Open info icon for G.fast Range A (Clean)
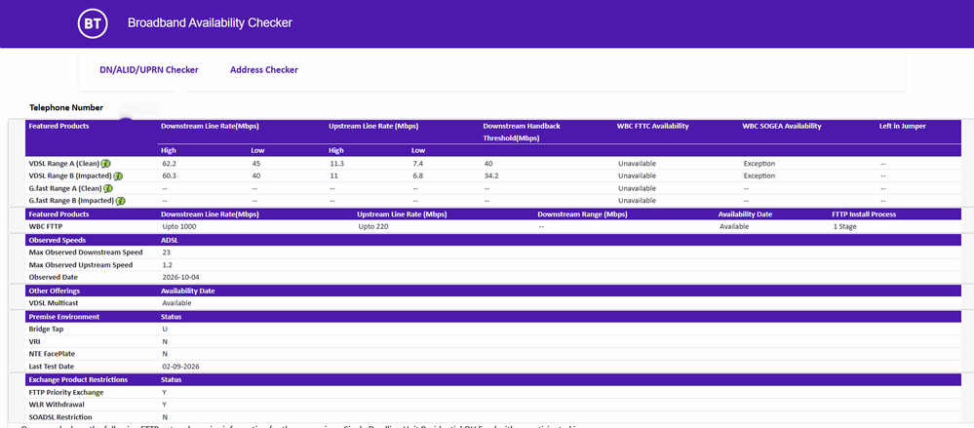The image size is (974, 428). (x=108, y=188)
